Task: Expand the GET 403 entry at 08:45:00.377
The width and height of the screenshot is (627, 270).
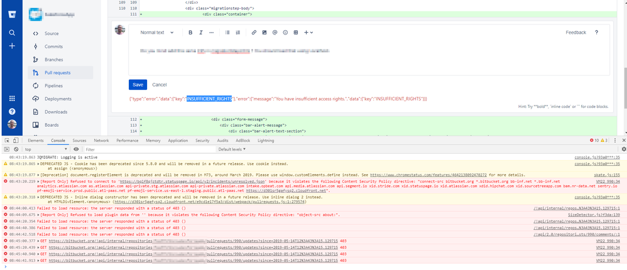Action: (x=39, y=241)
